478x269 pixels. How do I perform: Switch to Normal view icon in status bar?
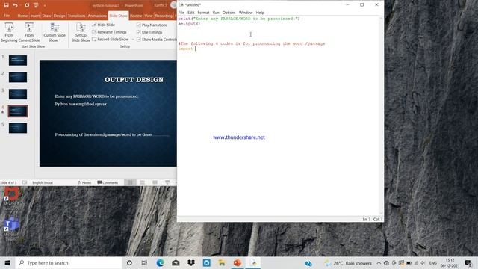click(x=130, y=182)
